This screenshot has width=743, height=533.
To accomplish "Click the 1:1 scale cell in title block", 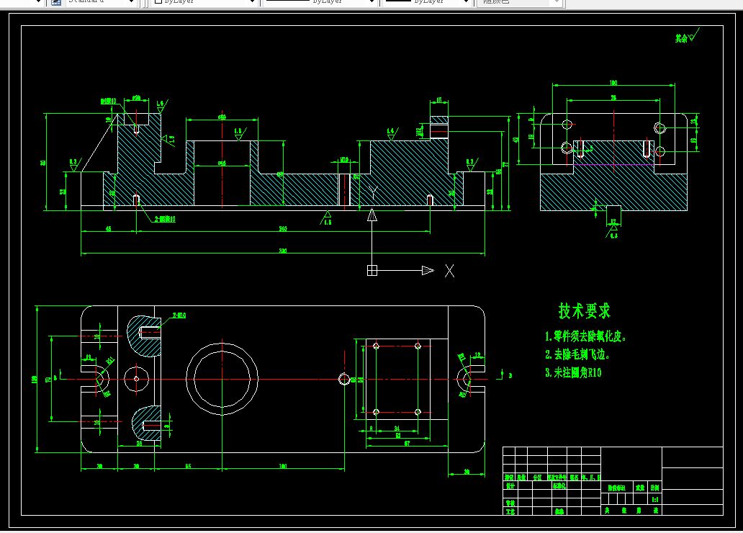I will (655, 499).
